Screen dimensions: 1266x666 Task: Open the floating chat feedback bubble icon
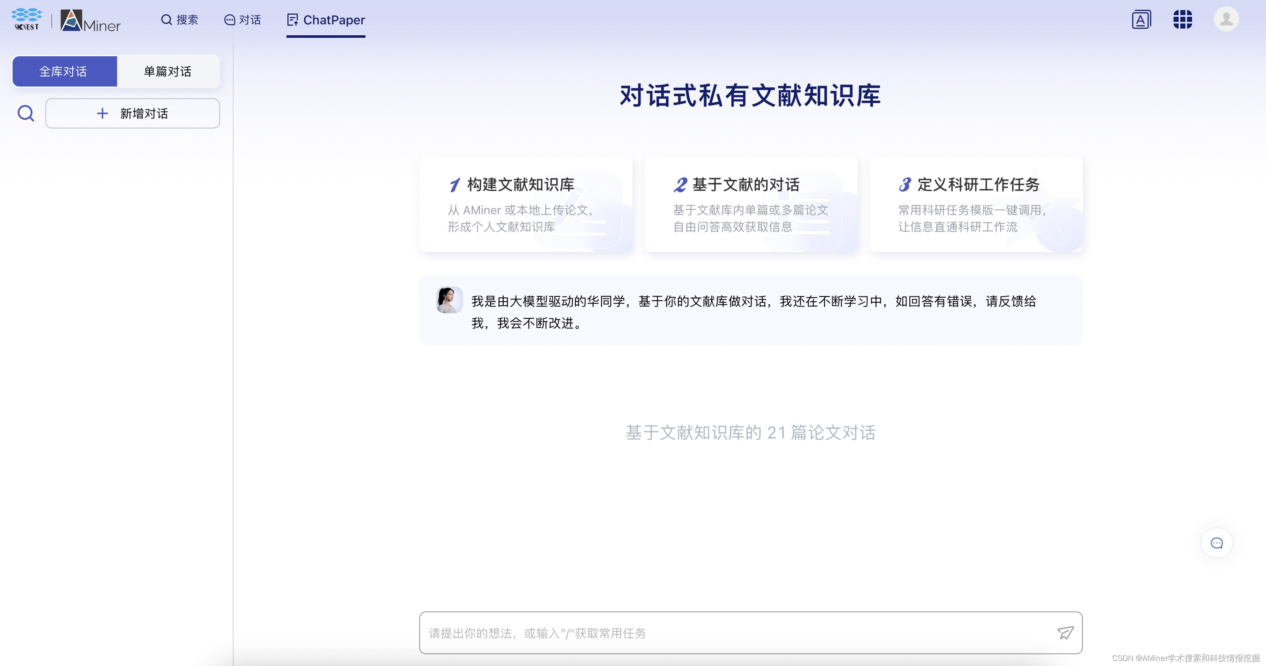click(1216, 543)
